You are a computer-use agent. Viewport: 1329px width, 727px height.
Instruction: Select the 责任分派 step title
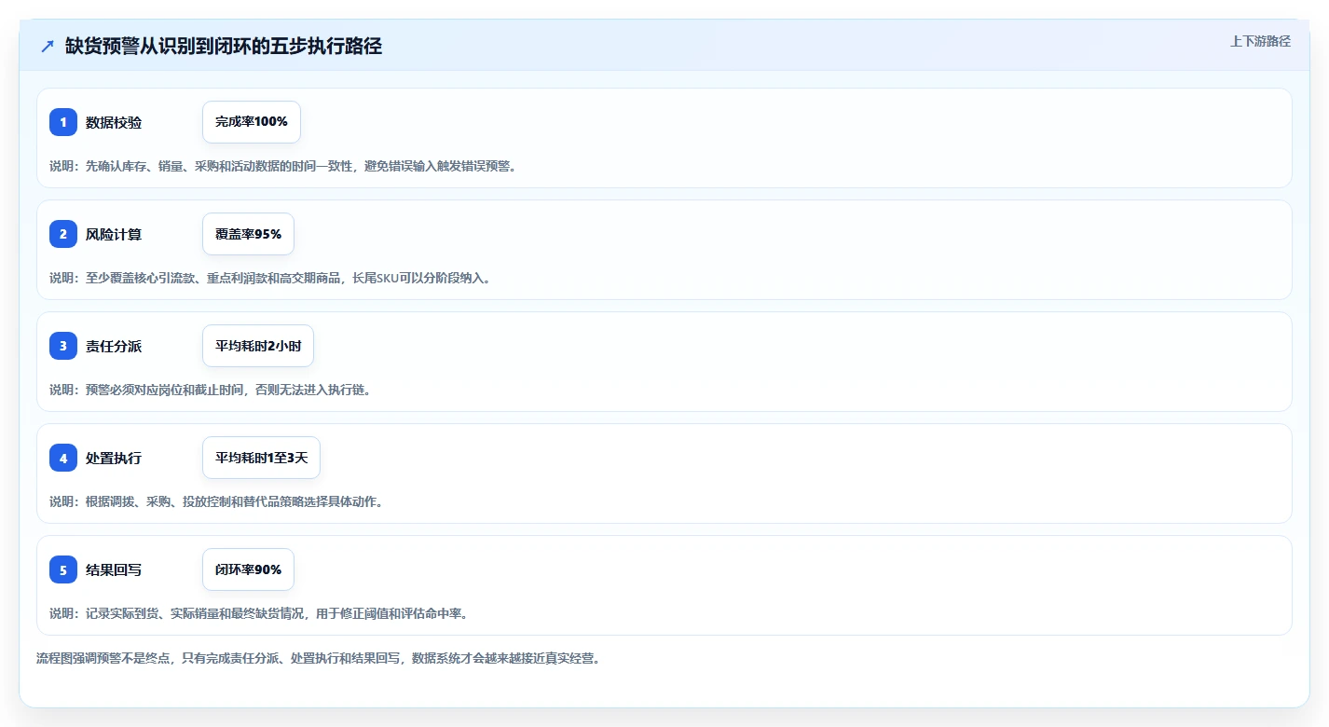114,347
